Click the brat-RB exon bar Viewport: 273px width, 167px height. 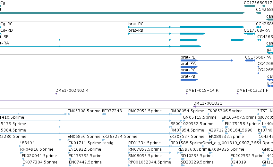click(192, 34)
